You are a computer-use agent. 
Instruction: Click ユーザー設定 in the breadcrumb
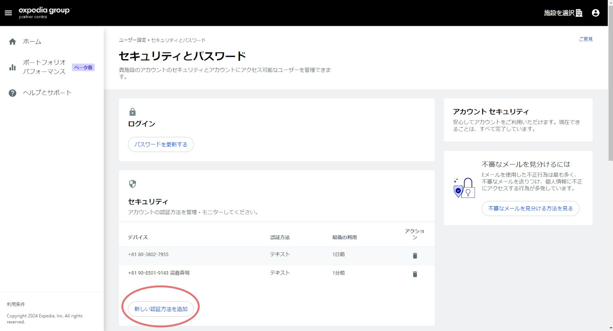coord(132,40)
